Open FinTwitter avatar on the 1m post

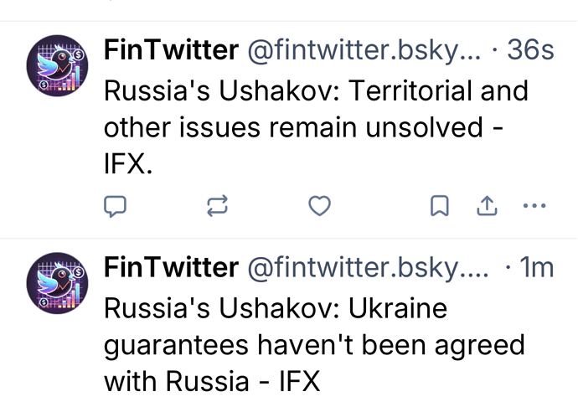coord(58,281)
